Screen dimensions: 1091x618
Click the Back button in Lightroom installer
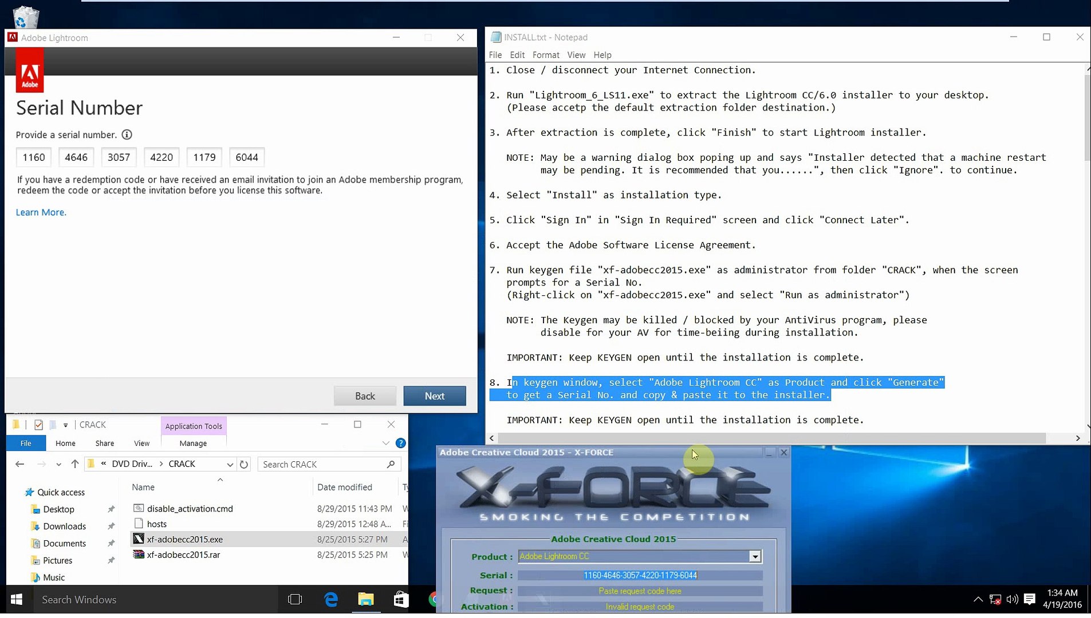[365, 396]
